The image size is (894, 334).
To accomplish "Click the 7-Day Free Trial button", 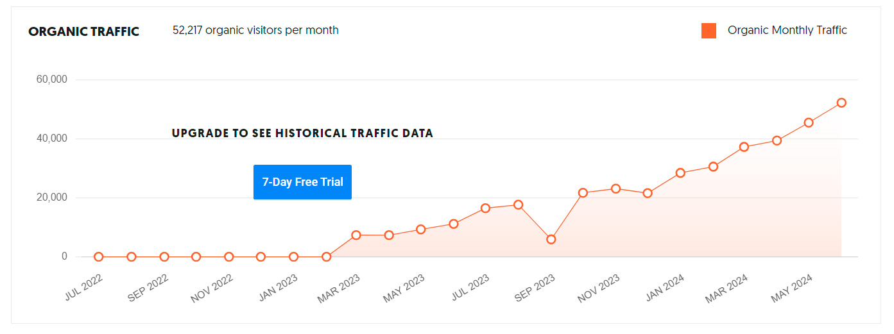I will point(302,182).
